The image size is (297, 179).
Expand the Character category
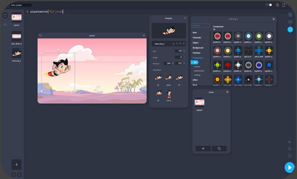197,37
